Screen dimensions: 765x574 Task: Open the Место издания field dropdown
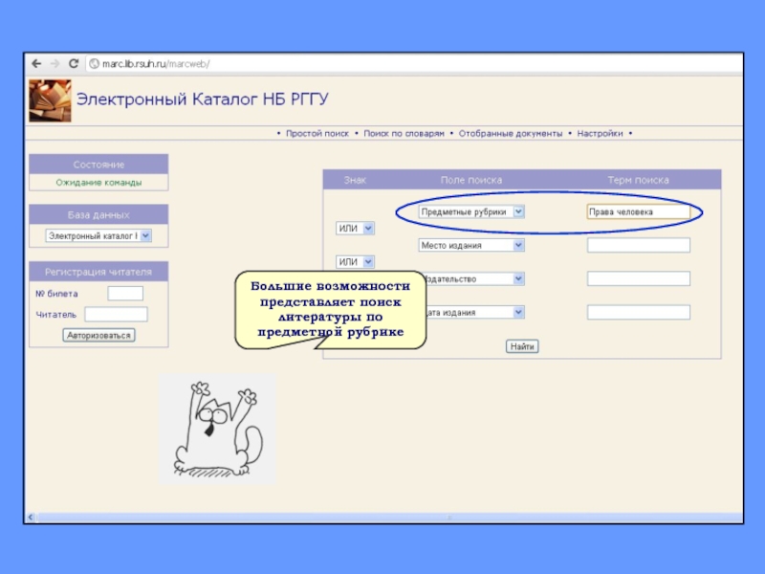[x=471, y=245]
